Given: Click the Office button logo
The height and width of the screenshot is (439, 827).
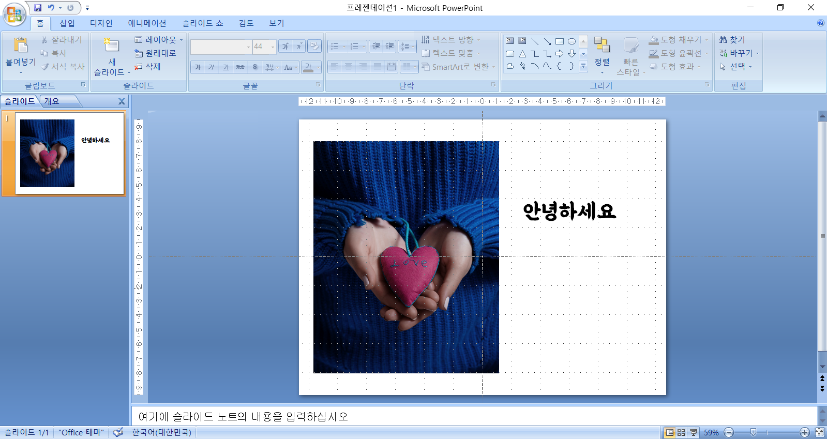Looking at the screenshot, I should 14,14.
